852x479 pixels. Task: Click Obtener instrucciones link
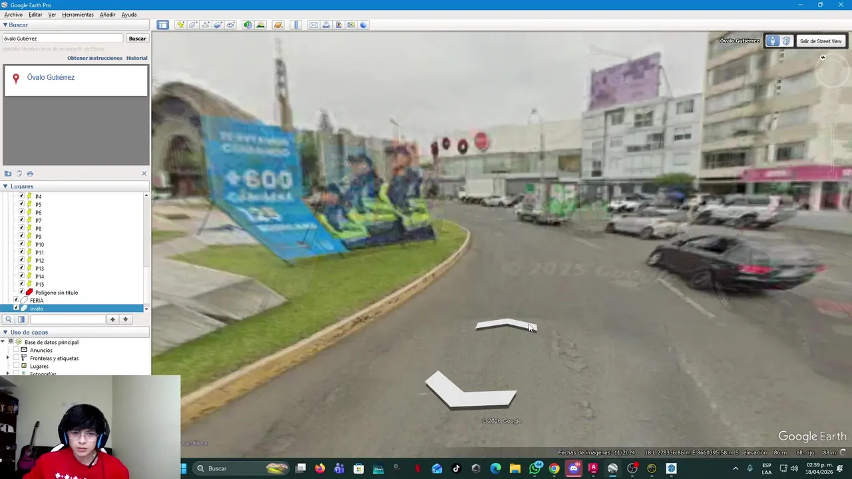pos(95,58)
